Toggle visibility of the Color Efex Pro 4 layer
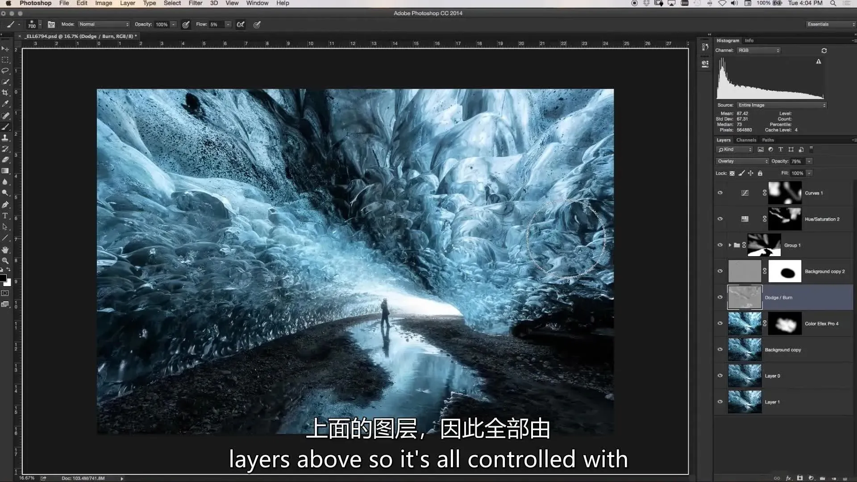The image size is (857, 482). tap(720, 324)
